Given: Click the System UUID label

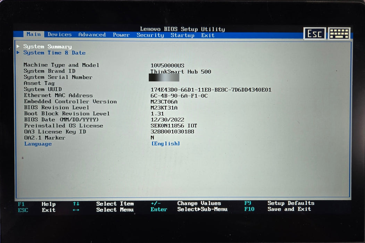Looking at the screenshot, I should pyautogui.click(x=43, y=89).
